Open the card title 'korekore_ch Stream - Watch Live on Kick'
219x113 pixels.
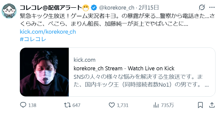(x=124, y=68)
